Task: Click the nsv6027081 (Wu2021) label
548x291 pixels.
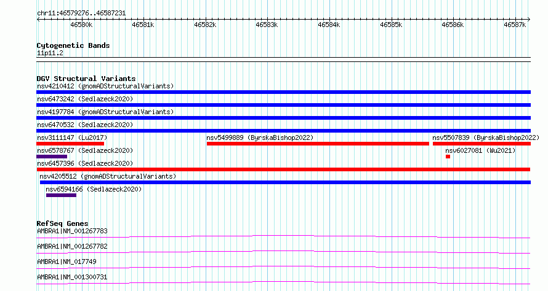Action: (480, 150)
